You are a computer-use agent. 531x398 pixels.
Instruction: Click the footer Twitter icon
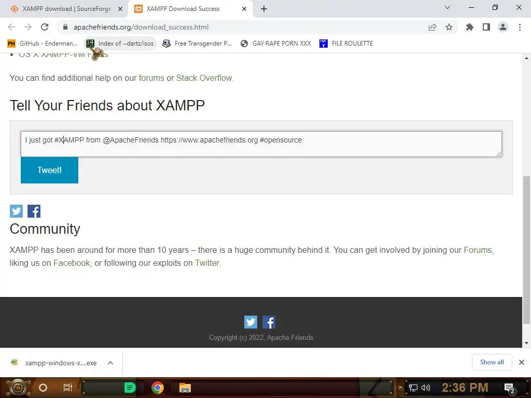250,322
